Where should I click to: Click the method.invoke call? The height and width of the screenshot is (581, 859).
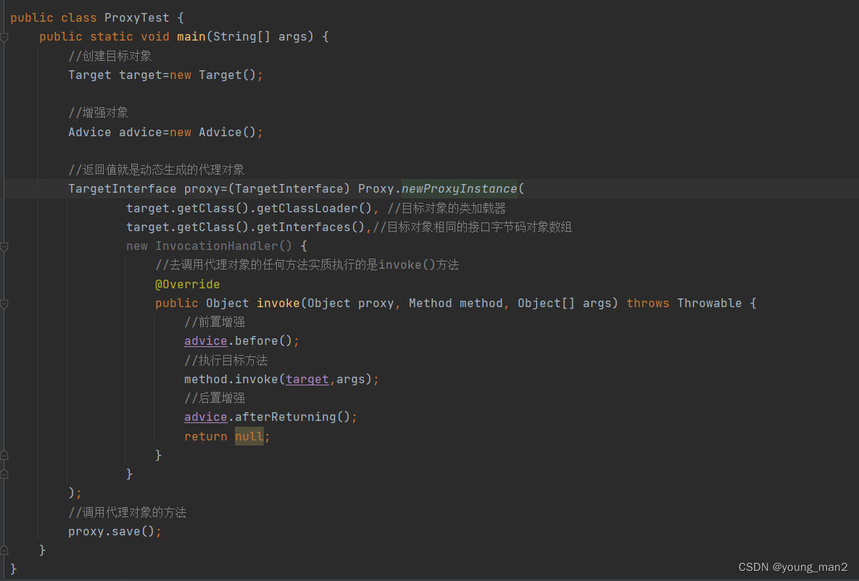231,379
